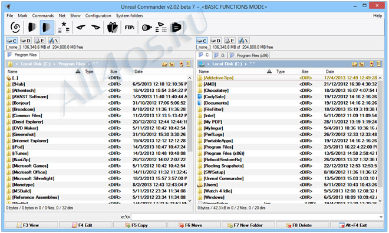Click parent folder icon in left path bar
Viewport: 389px width, 233px height.
point(172,64)
